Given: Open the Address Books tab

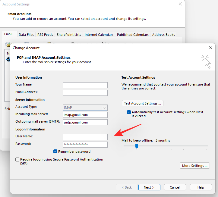Looking at the screenshot, I should coord(163,35).
